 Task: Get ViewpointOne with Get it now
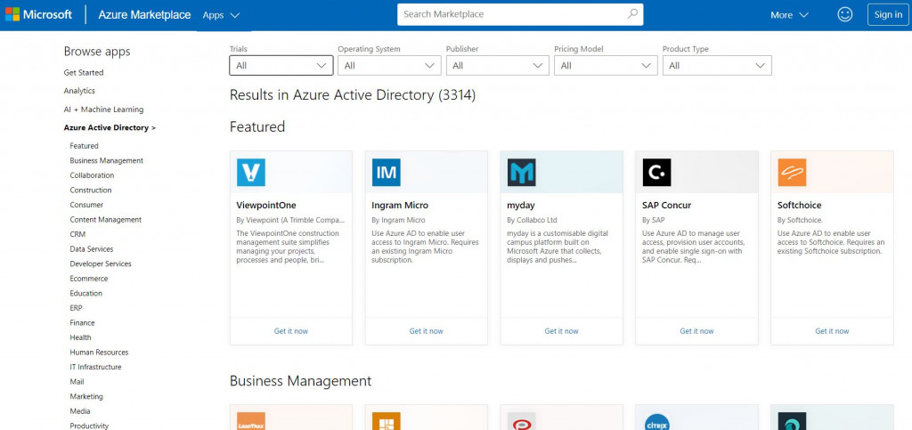point(291,331)
